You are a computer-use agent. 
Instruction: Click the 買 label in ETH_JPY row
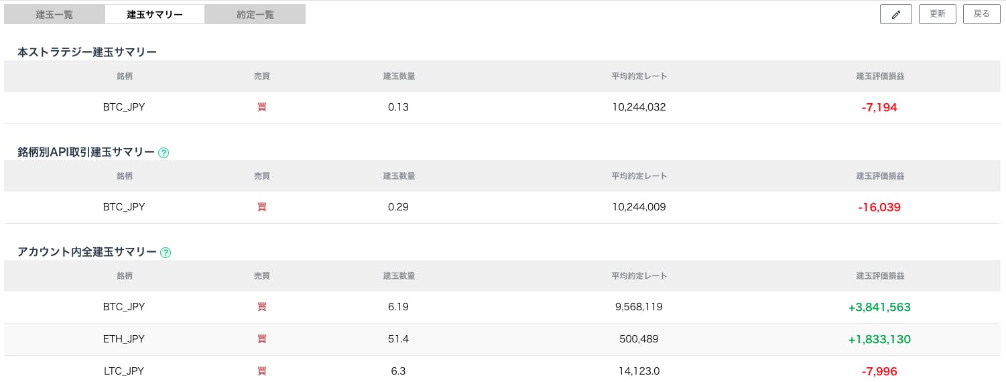tap(261, 339)
